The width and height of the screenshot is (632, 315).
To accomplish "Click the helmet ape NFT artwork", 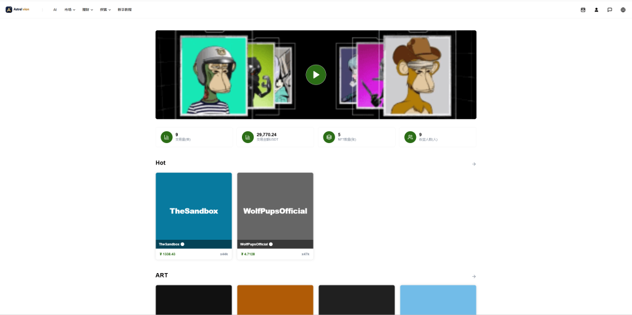I will tap(214, 75).
